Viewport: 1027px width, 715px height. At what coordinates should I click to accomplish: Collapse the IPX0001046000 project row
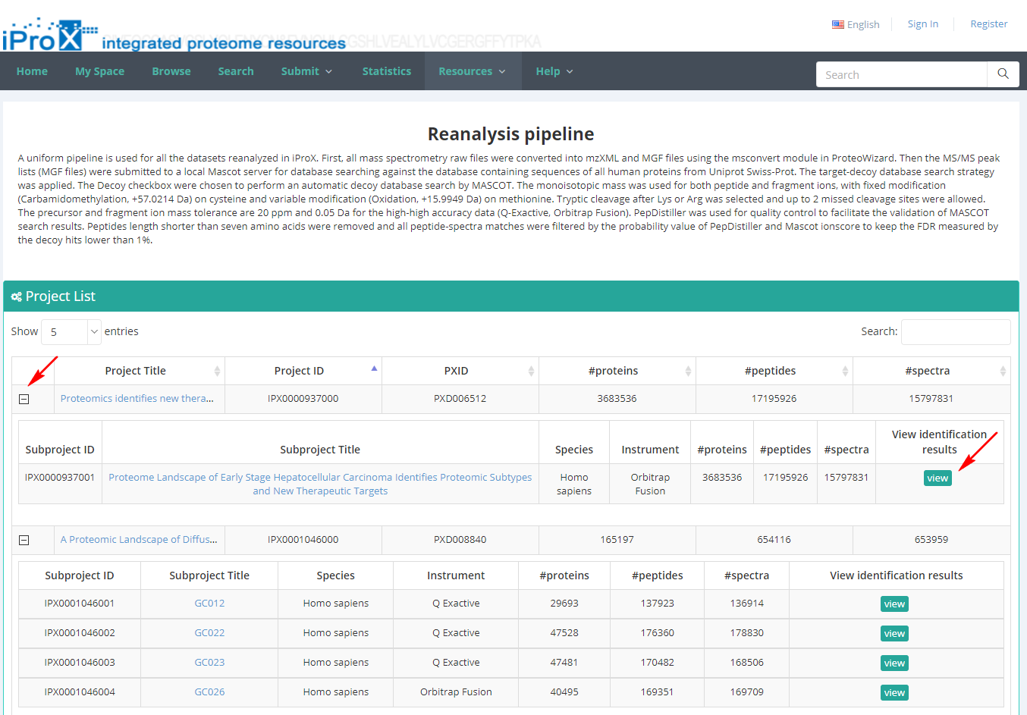pyautogui.click(x=24, y=540)
